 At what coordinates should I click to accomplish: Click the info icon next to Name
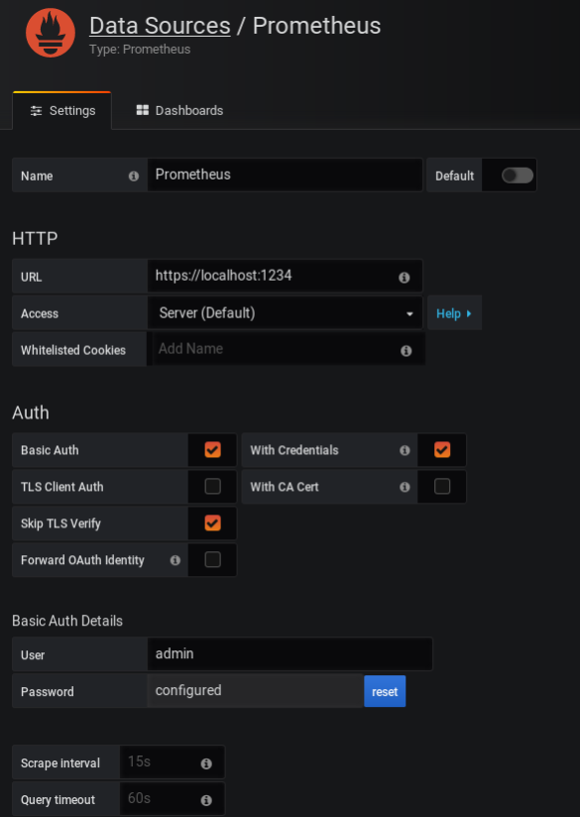click(134, 176)
